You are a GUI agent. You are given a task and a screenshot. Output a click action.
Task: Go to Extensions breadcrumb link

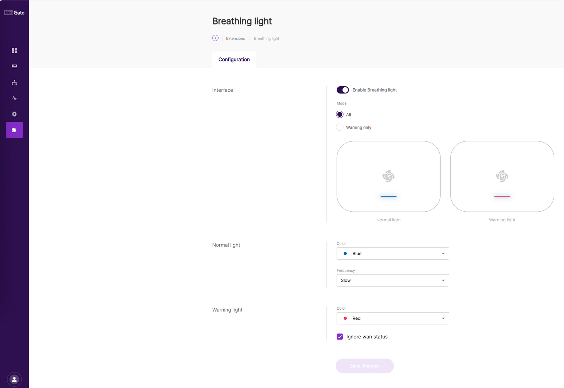coord(236,38)
